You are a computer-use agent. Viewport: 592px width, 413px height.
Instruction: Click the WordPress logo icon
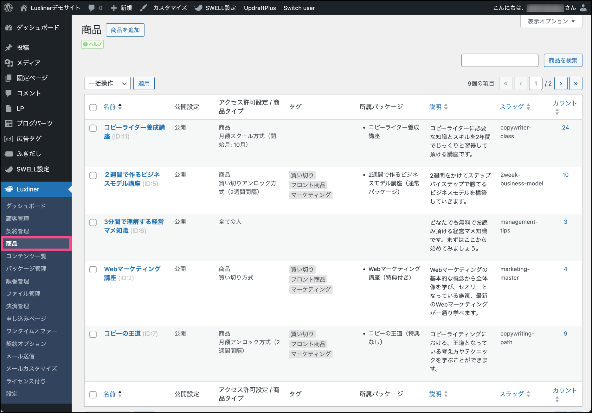click(x=9, y=8)
